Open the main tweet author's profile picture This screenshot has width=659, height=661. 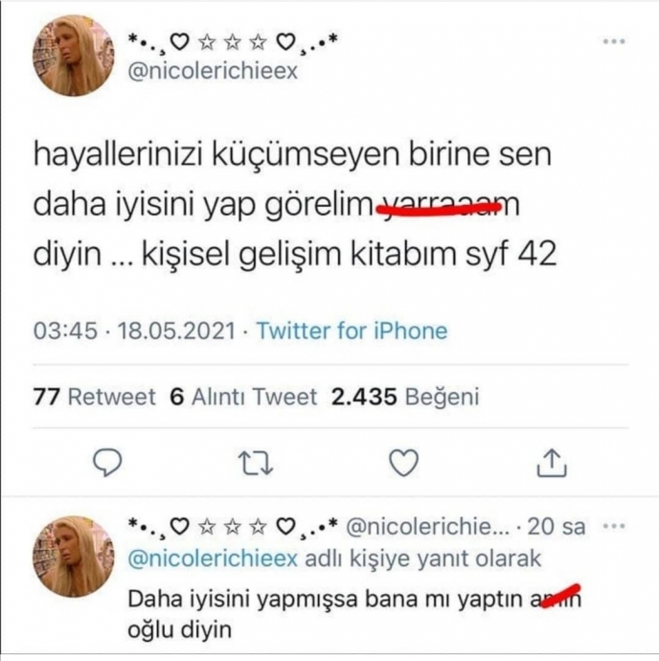point(74,56)
